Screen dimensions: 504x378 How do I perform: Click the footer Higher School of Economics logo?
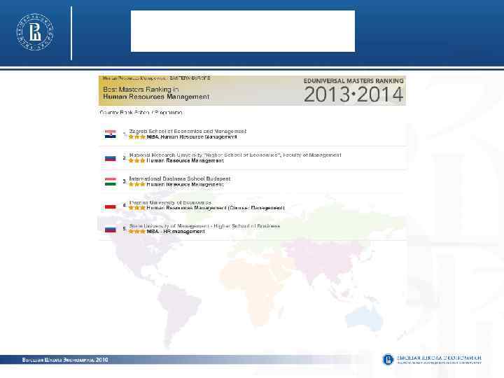(x=432, y=359)
